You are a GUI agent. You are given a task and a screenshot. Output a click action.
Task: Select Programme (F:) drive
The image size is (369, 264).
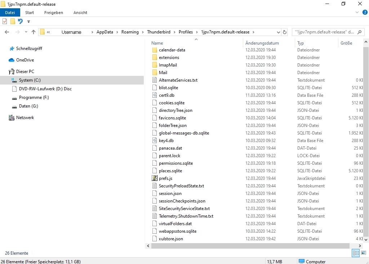click(x=34, y=97)
